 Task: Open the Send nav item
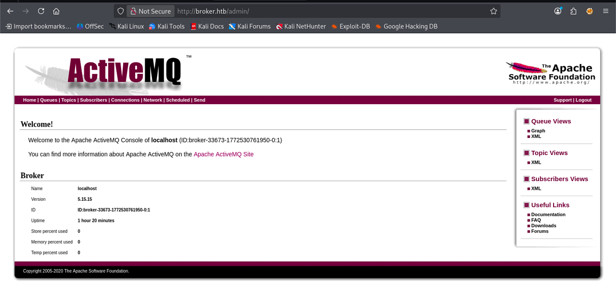199,100
